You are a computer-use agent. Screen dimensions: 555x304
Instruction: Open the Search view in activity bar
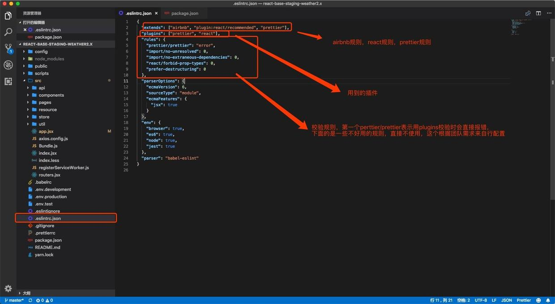click(8, 32)
